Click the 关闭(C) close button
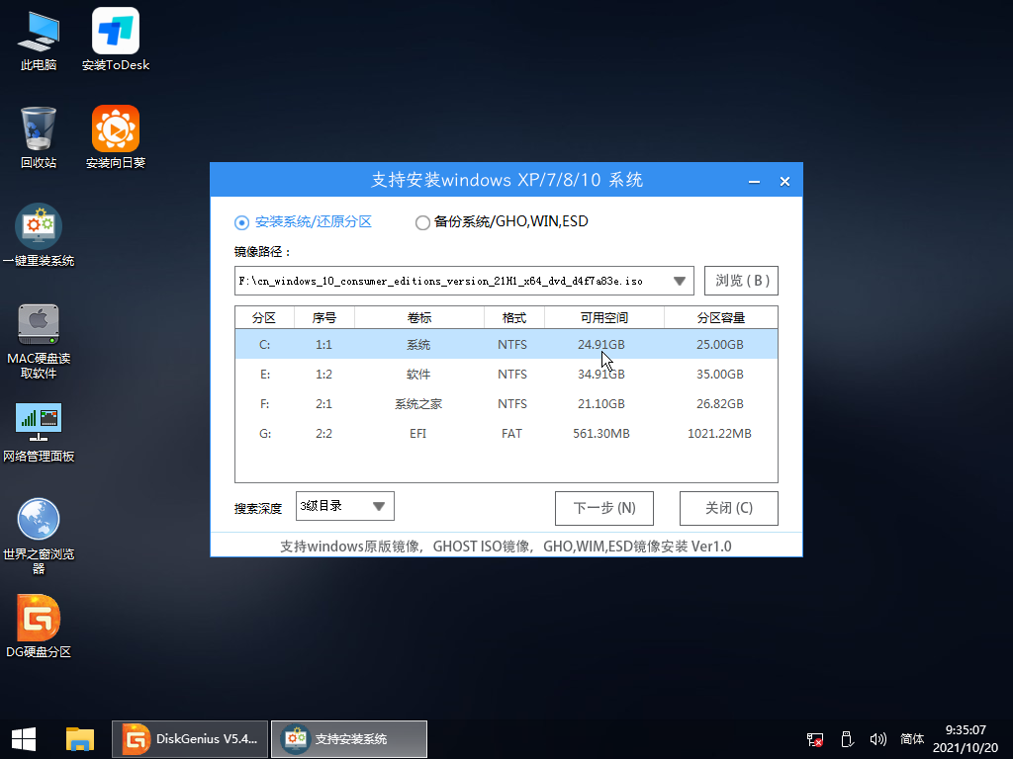 coord(728,508)
